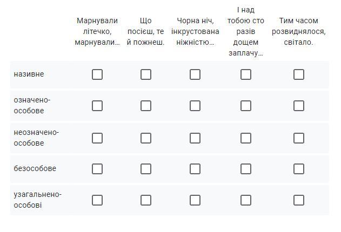This screenshot has width=341, height=232.
Task: Tick 'називне' for 'Що посієш' column
Action: point(146,74)
